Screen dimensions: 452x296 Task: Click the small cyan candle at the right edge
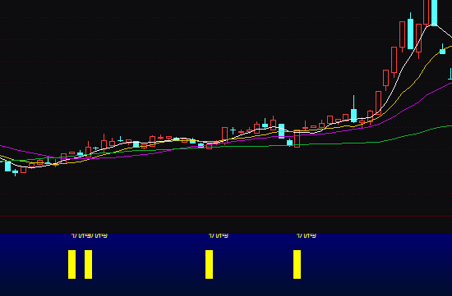pyautogui.click(x=442, y=49)
